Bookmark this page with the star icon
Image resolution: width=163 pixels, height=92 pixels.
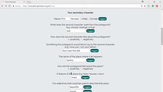click(145, 6)
